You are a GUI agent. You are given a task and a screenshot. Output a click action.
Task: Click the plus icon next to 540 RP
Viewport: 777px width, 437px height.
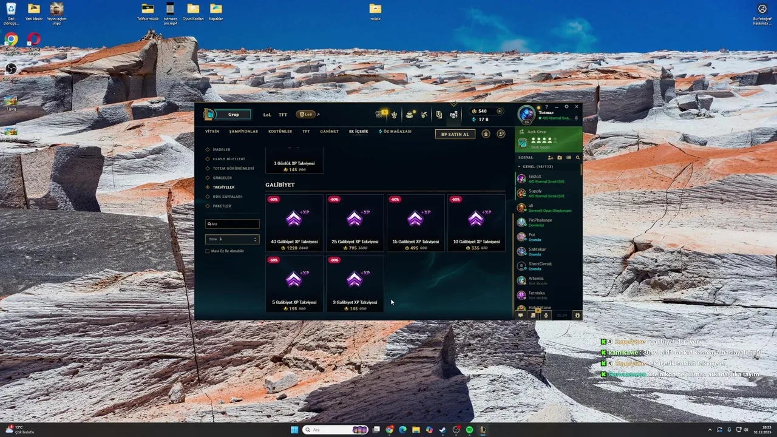500,111
